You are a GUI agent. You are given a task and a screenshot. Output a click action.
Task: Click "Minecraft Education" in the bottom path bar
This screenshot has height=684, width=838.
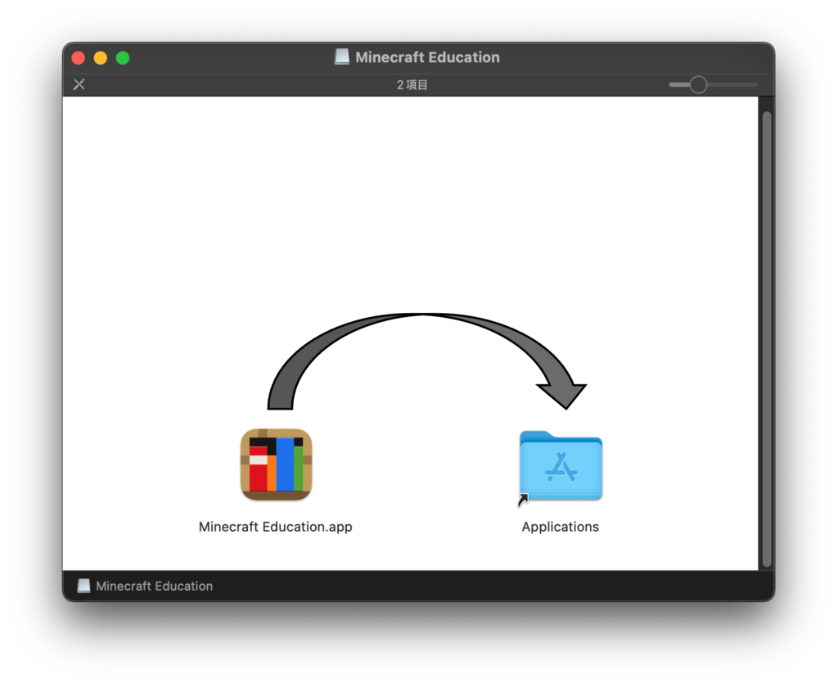[154, 586]
